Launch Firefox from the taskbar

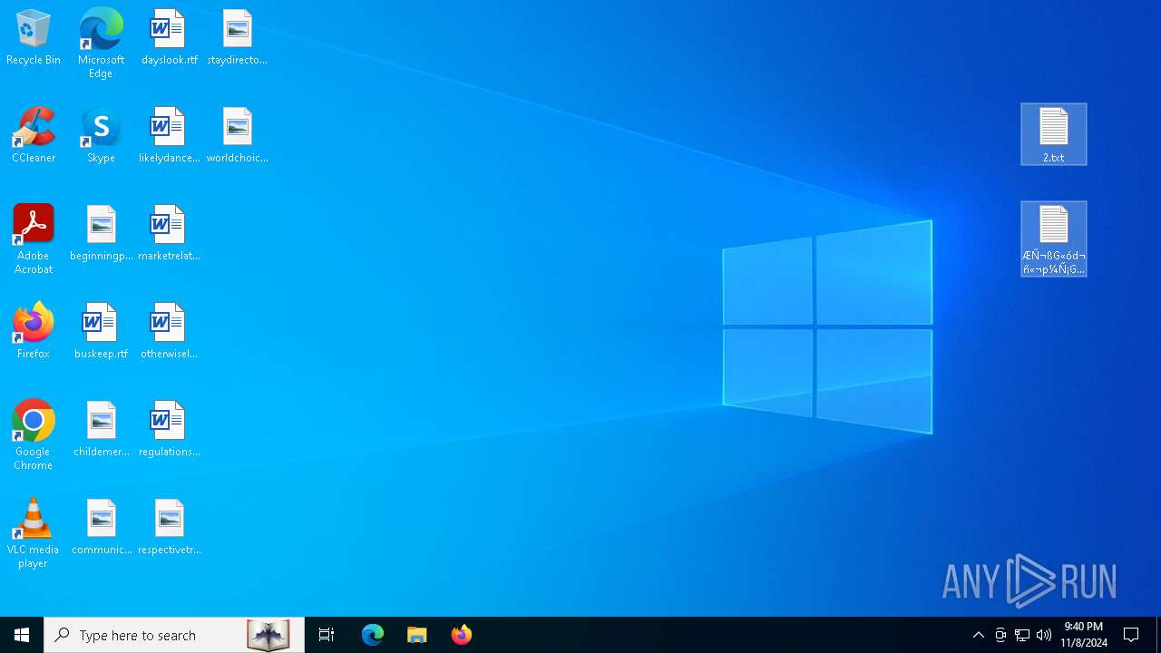(x=461, y=635)
